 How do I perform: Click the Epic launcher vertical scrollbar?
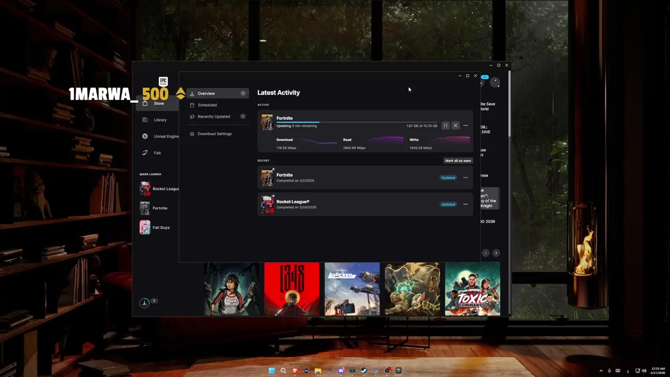[x=509, y=105]
